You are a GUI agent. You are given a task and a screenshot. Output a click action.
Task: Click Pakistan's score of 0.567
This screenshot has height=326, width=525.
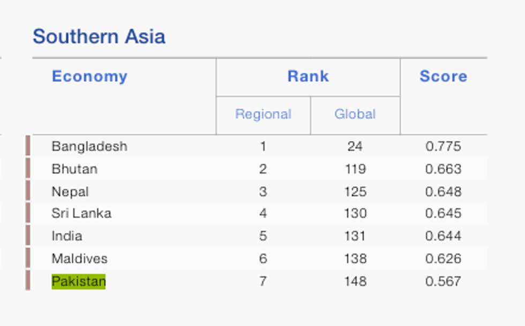click(x=443, y=282)
